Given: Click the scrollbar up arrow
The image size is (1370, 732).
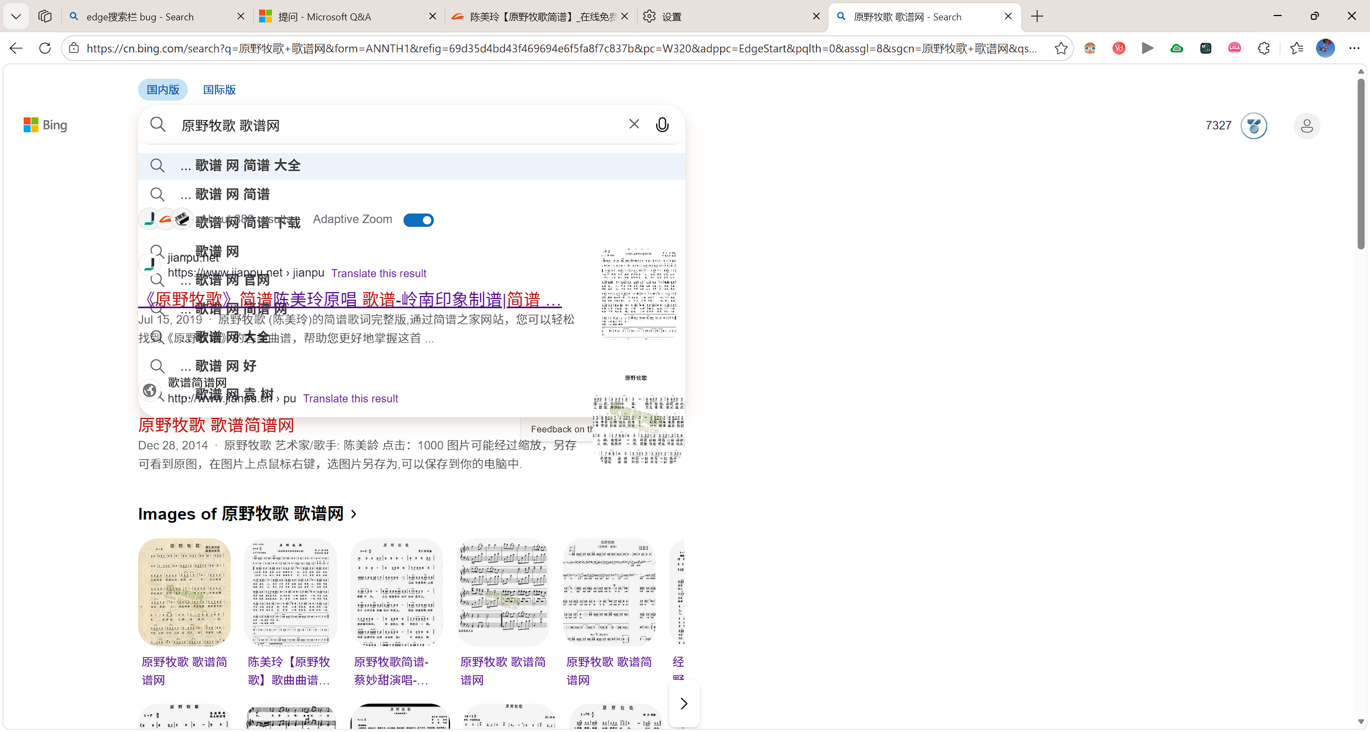Looking at the screenshot, I should tap(1361, 72).
